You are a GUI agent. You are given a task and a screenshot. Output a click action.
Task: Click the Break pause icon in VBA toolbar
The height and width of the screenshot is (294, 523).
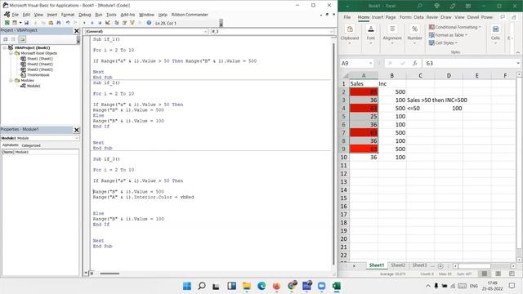click(92, 23)
